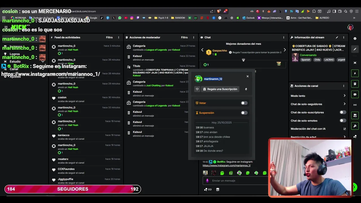Open Canal in left sidebar
Image resolution: width=361 pixels, height=203 pixels.
coord(14,69)
